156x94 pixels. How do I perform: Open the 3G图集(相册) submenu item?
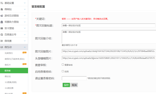[x=11, y=82]
